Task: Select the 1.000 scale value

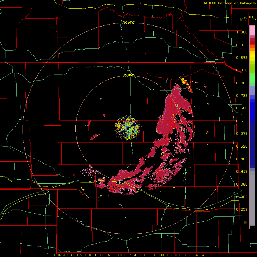Action: (x=242, y=32)
